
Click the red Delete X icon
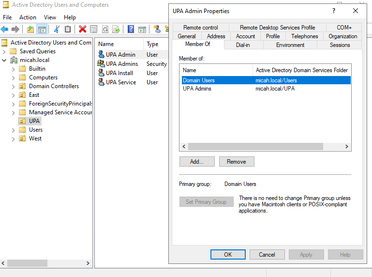point(82,30)
